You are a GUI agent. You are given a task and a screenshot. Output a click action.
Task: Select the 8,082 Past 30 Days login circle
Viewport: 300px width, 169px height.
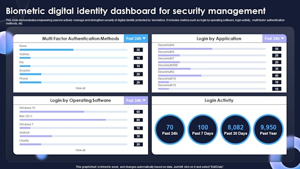(236, 130)
